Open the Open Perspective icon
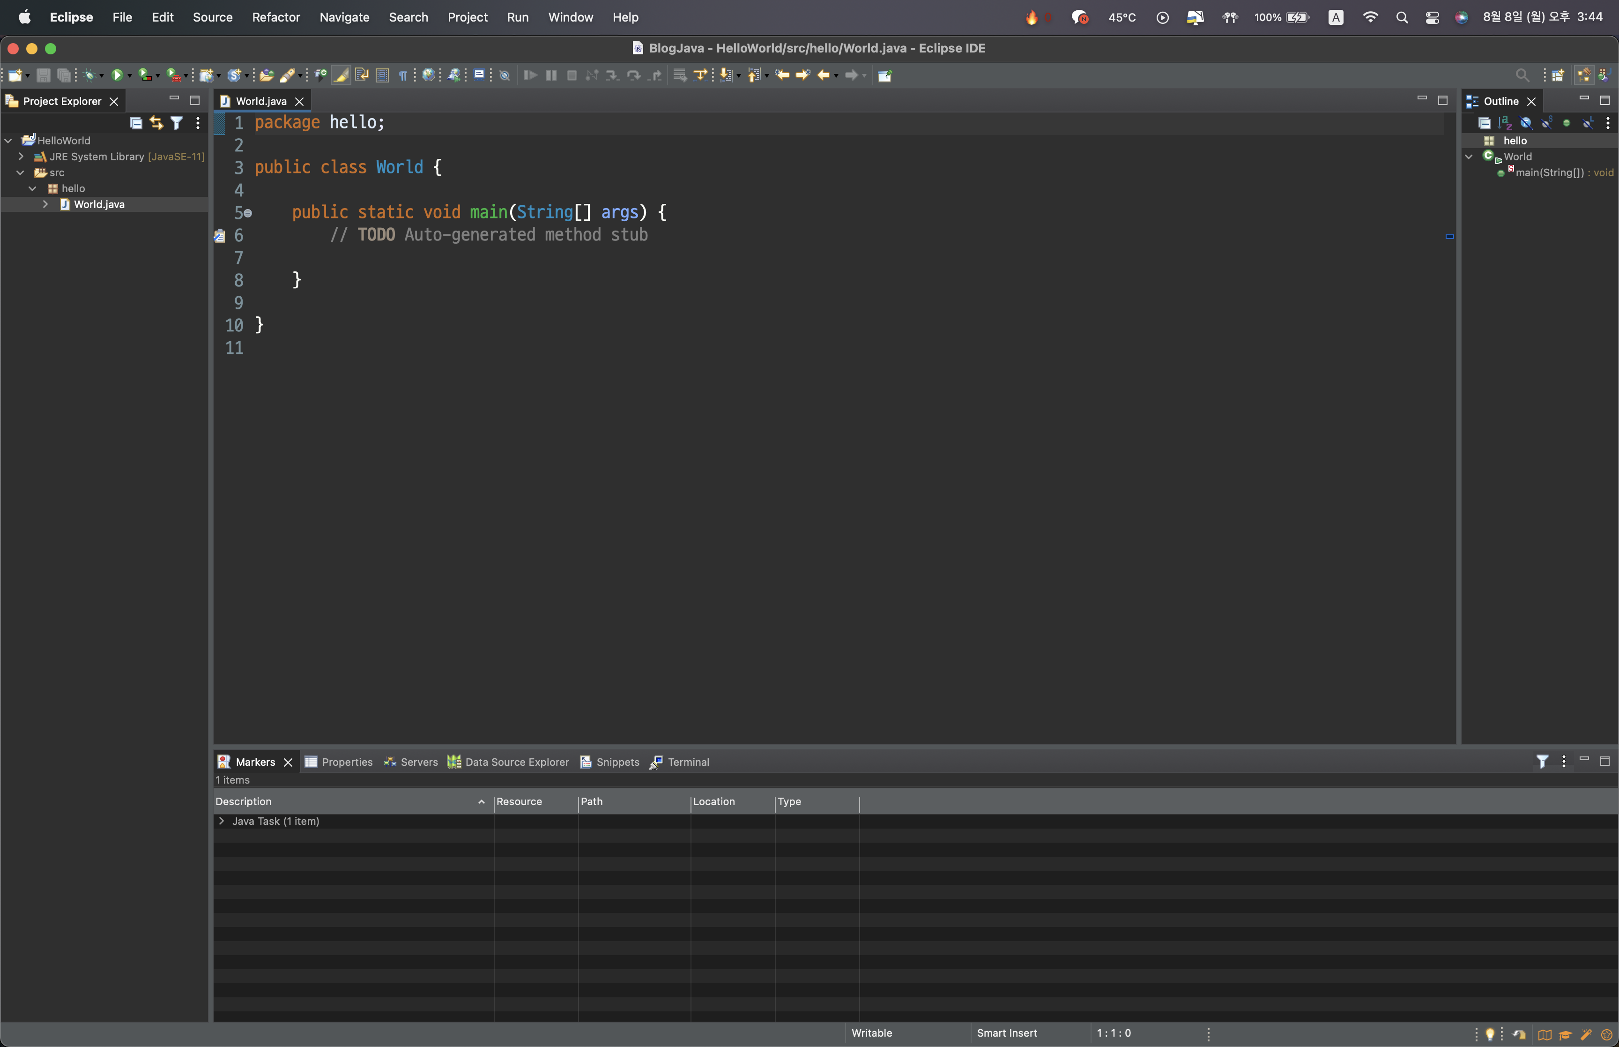This screenshot has width=1619, height=1047. click(x=1557, y=75)
